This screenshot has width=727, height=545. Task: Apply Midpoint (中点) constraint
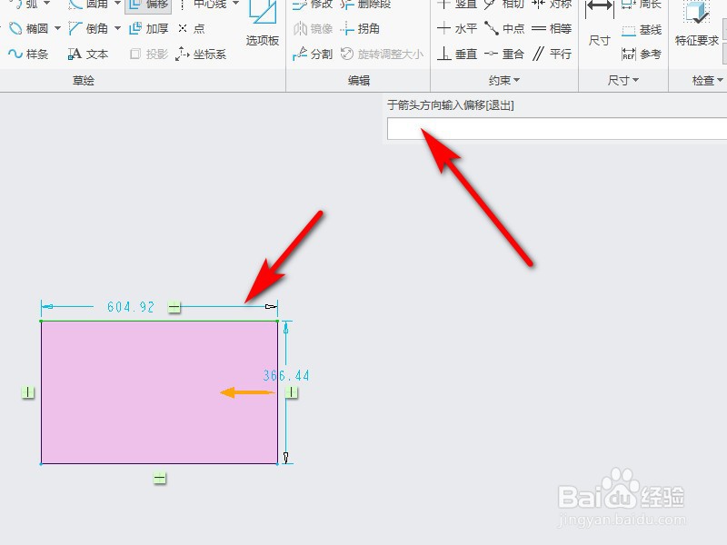[x=504, y=29]
